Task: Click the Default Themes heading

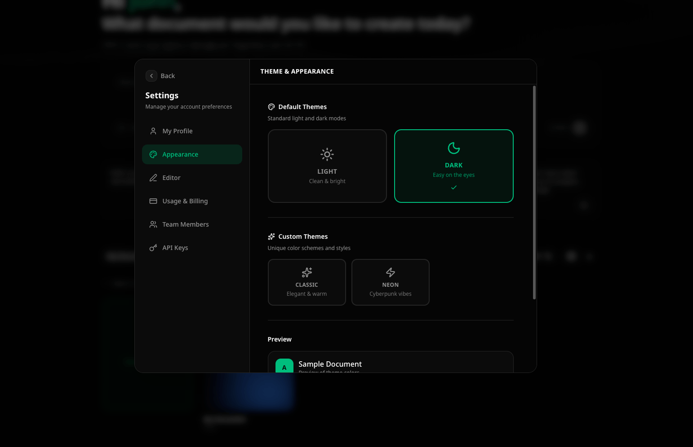Action: (x=302, y=107)
